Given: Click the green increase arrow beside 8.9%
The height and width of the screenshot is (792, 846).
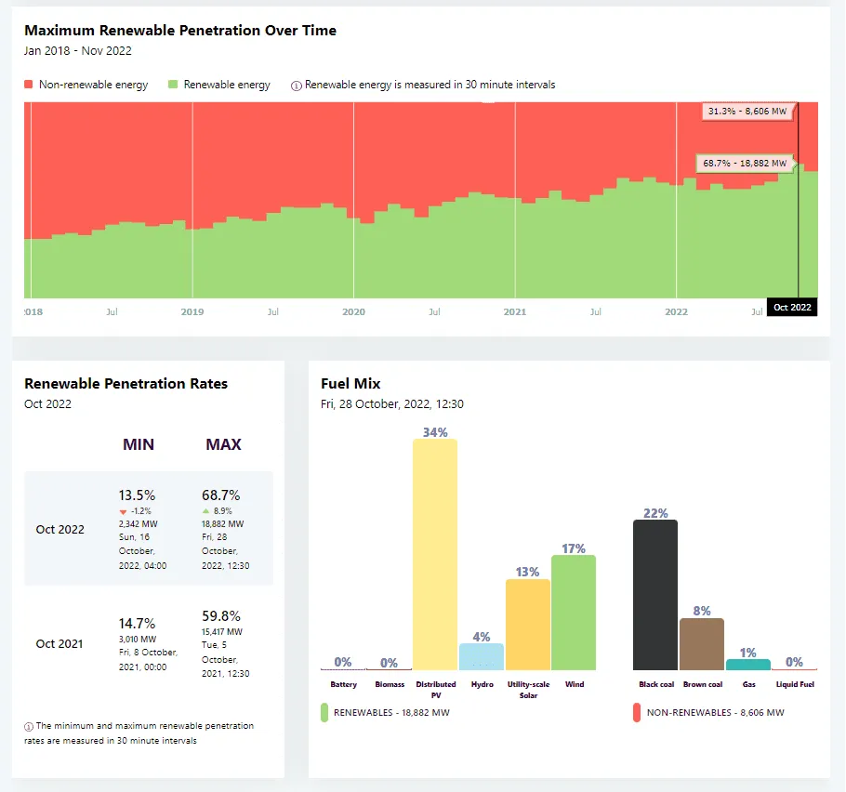Looking at the screenshot, I should 206,510.
